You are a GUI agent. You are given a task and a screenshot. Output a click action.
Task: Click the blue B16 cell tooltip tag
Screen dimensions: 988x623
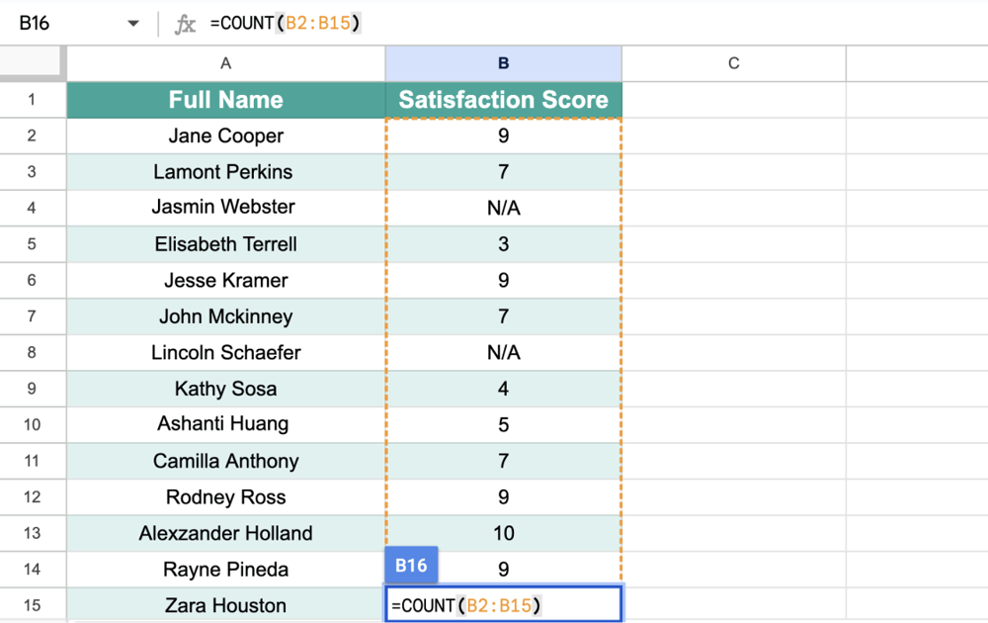click(x=411, y=566)
